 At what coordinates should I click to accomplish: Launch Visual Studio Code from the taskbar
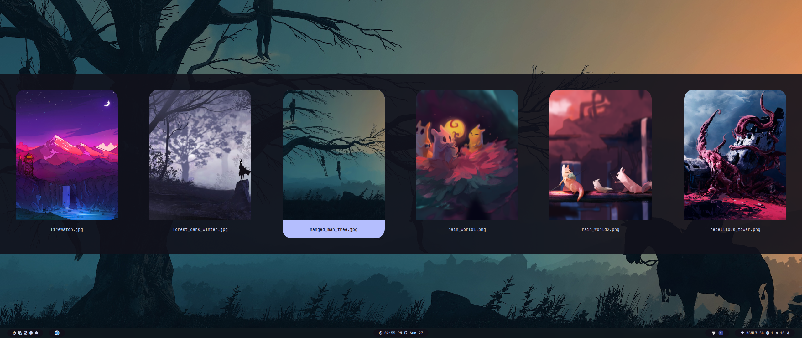pyautogui.click(x=57, y=333)
